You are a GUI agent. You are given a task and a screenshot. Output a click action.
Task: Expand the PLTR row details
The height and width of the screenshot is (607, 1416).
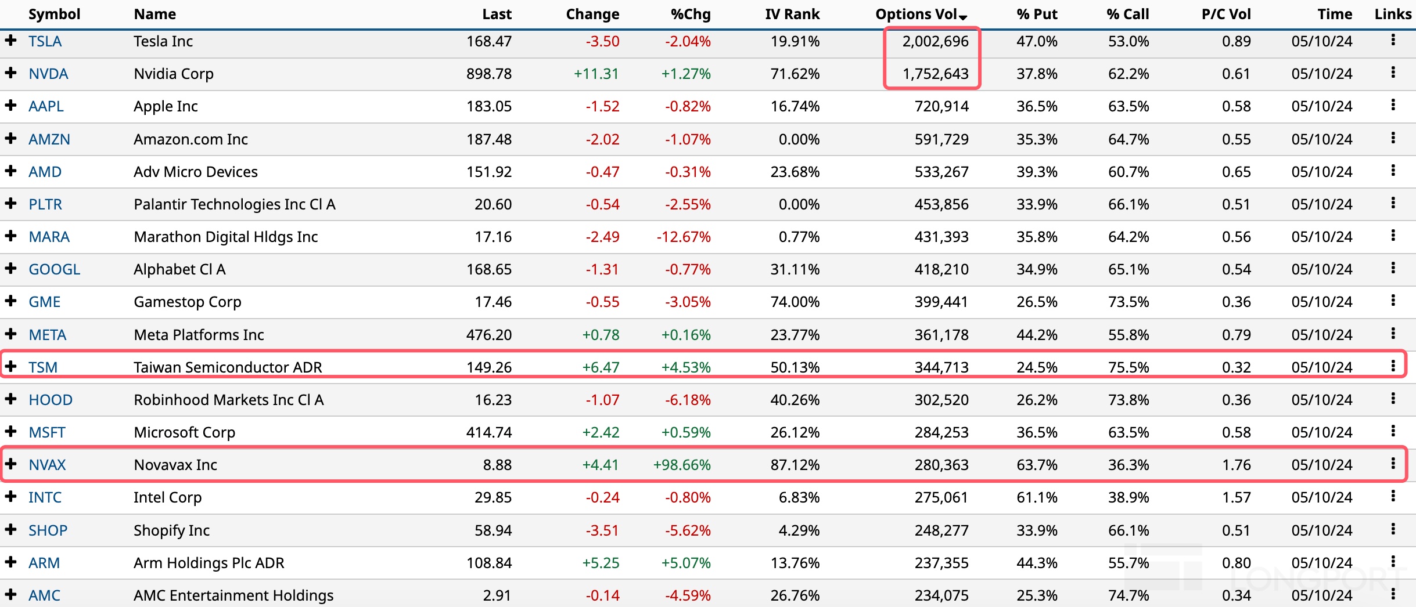click(10, 203)
